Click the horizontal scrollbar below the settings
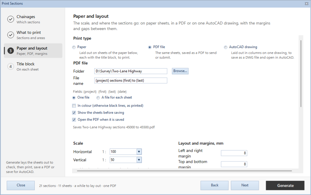Viewport: 311px width, 195px height. click(184, 171)
